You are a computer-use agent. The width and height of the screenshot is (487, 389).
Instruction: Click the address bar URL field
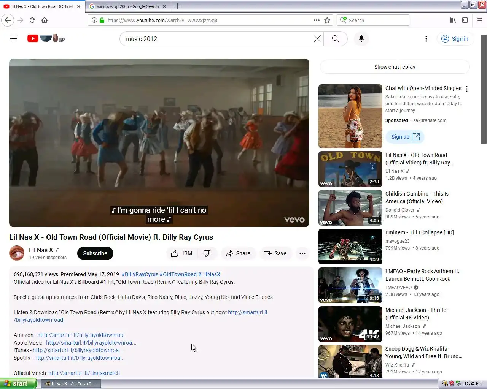tap(209, 20)
